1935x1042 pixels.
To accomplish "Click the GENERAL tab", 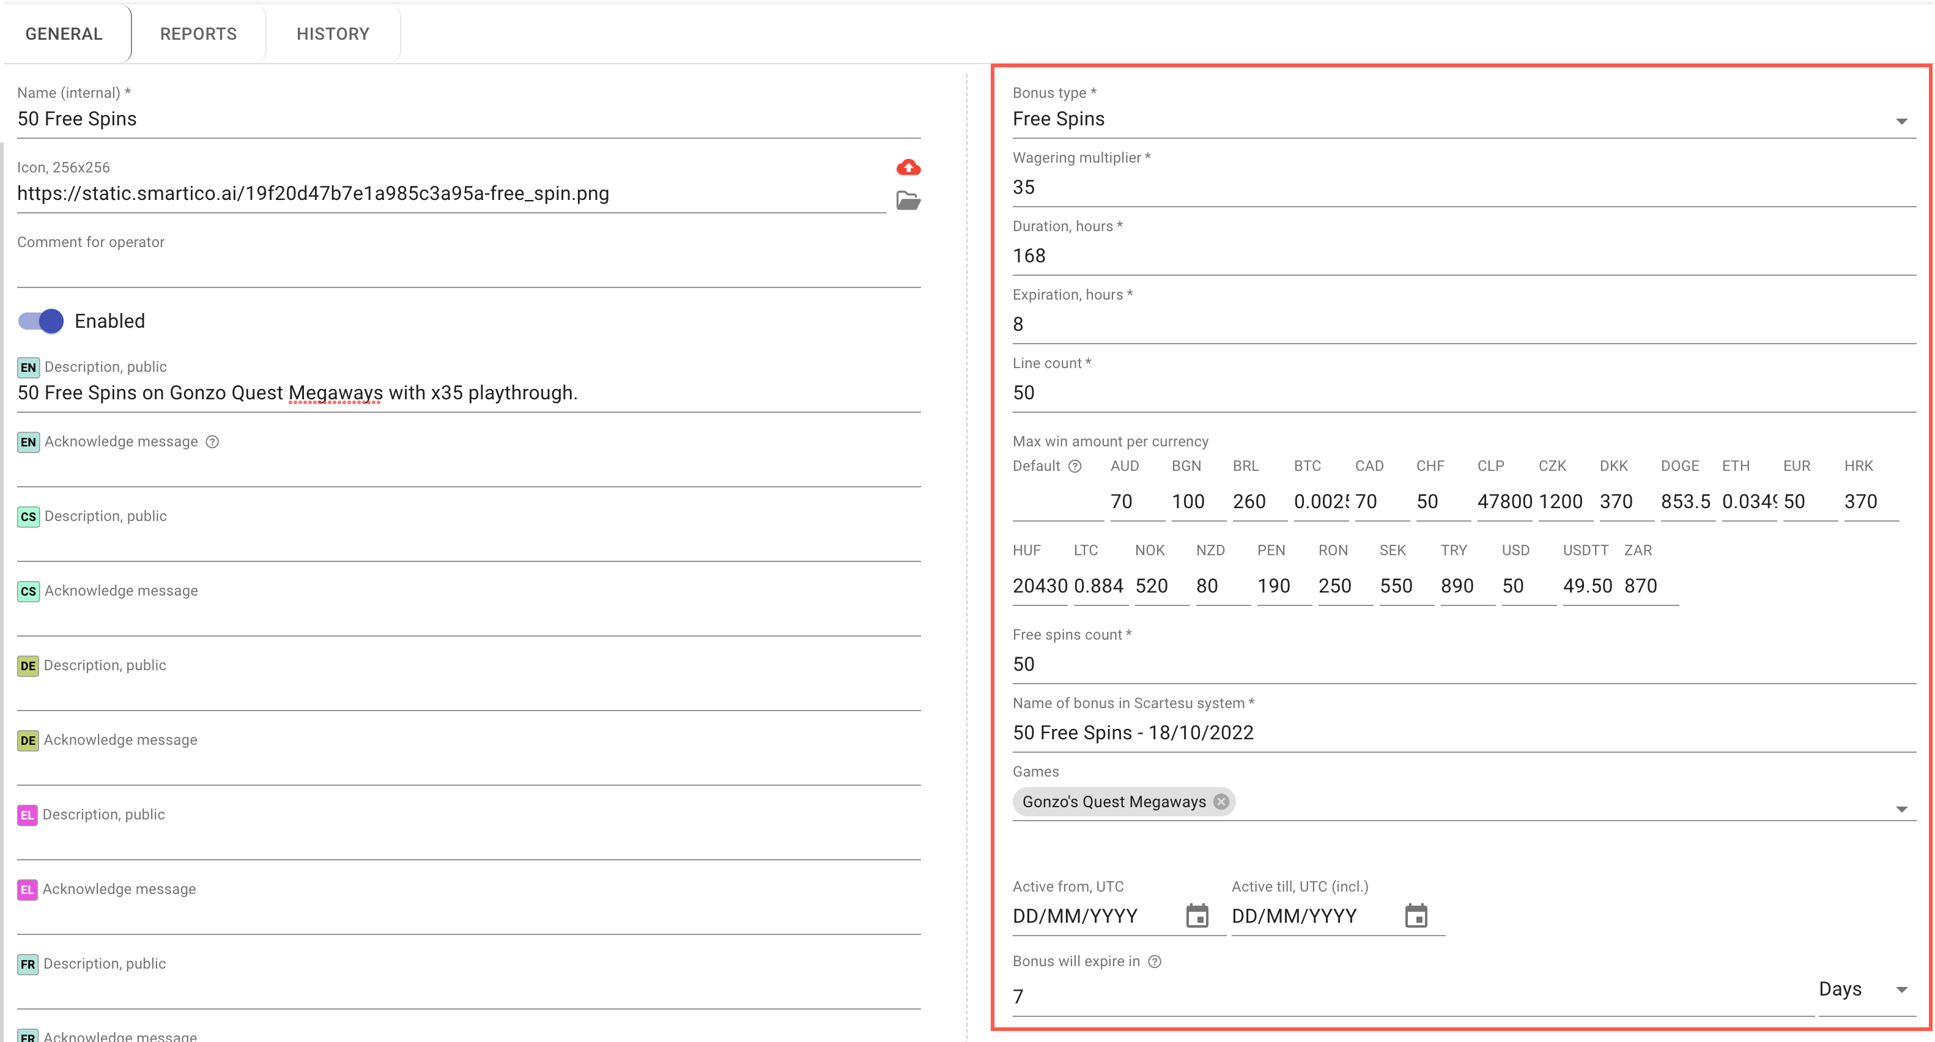I will point(64,34).
